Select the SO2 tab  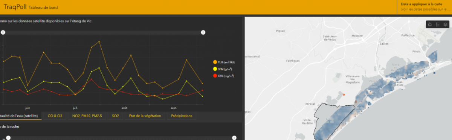click(x=115, y=116)
